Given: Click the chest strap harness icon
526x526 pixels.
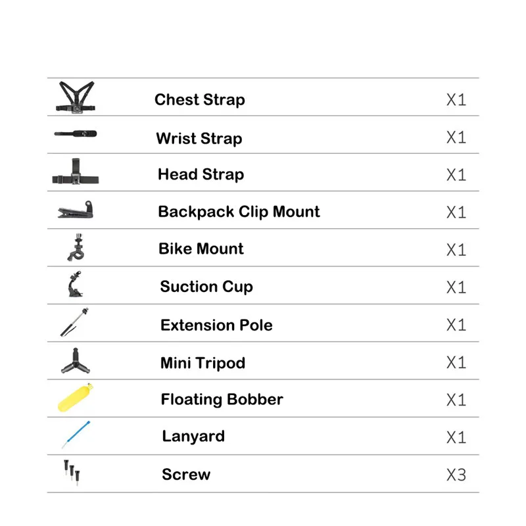Looking at the screenshot, I should pyautogui.click(x=76, y=97).
